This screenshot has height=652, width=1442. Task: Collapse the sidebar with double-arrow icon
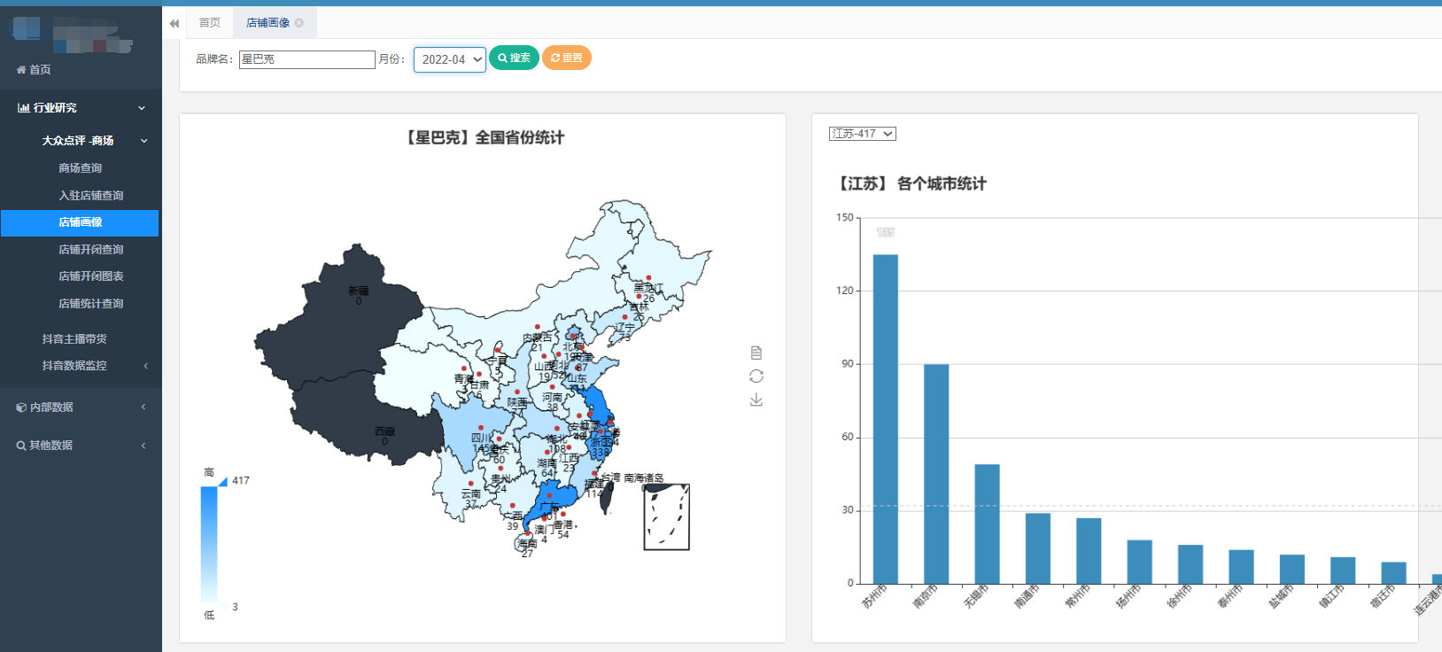[174, 23]
